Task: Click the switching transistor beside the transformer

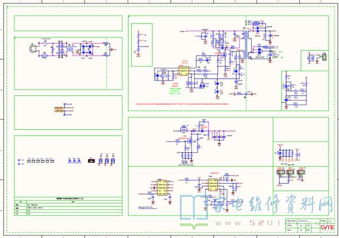Action: tap(224, 55)
